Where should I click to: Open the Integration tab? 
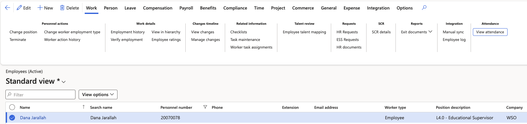378,8
